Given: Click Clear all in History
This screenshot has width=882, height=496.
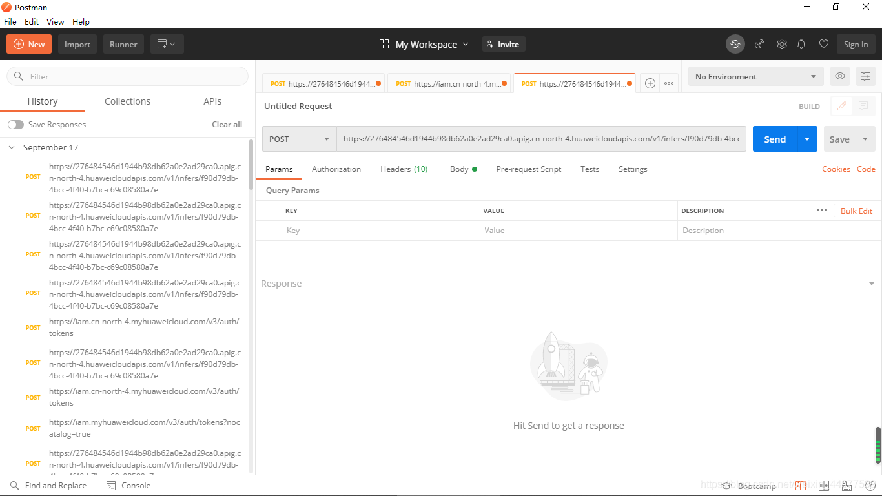Looking at the screenshot, I should point(227,125).
